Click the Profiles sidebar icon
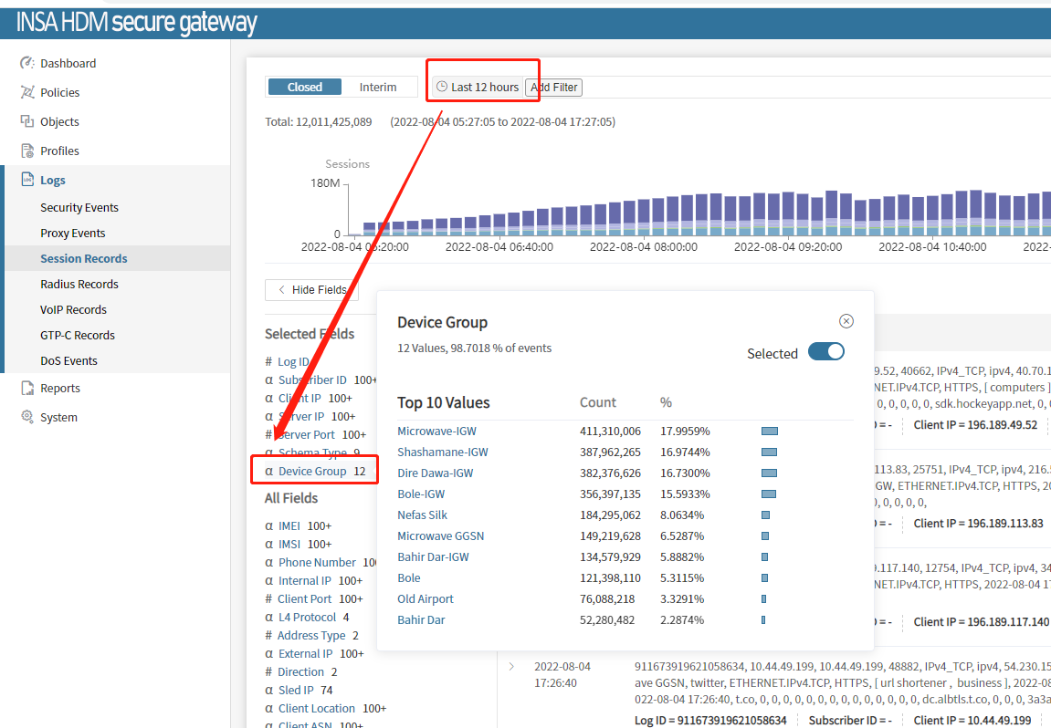Image resolution: width=1051 pixels, height=728 pixels. point(26,151)
